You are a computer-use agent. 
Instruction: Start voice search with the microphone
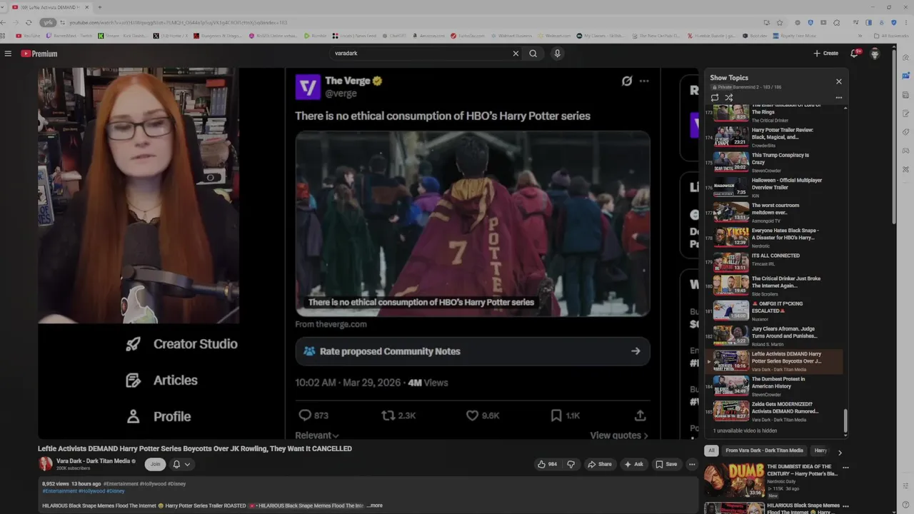(x=557, y=54)
